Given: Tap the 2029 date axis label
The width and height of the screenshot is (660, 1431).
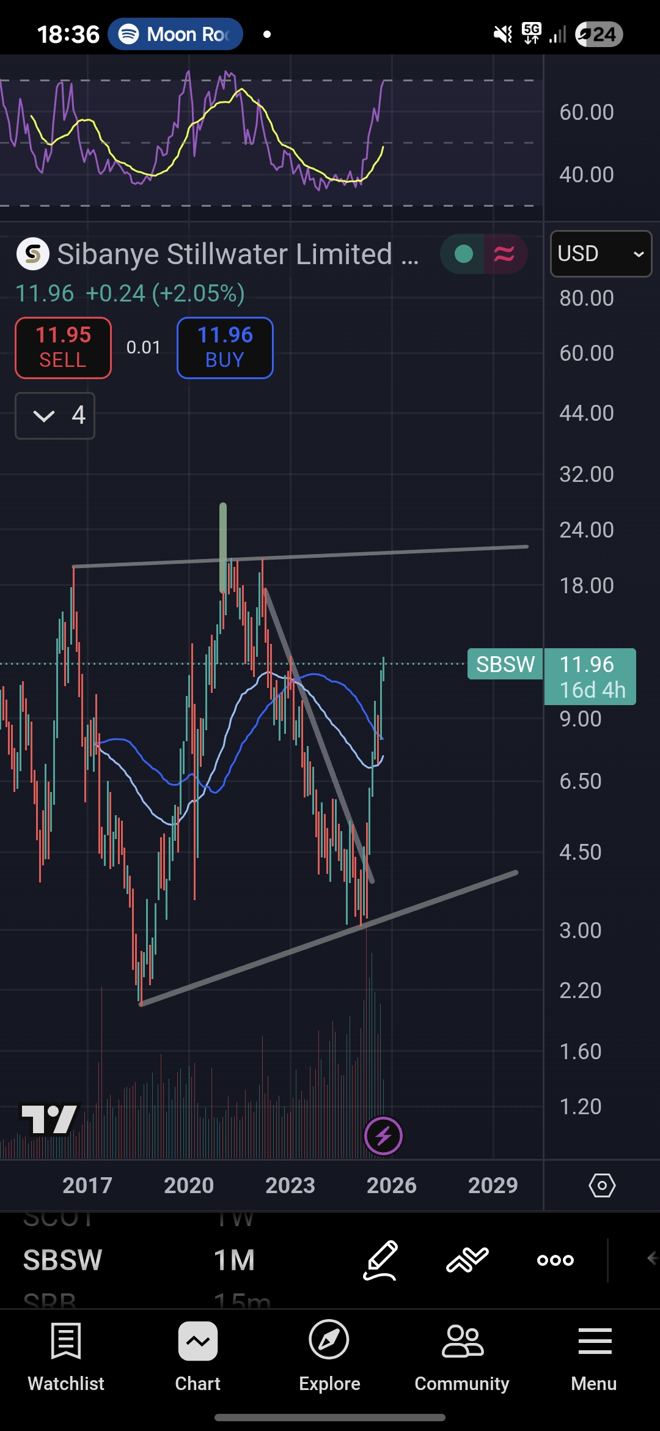Looking at the screenshot, I should click(x=493, y=1185).
